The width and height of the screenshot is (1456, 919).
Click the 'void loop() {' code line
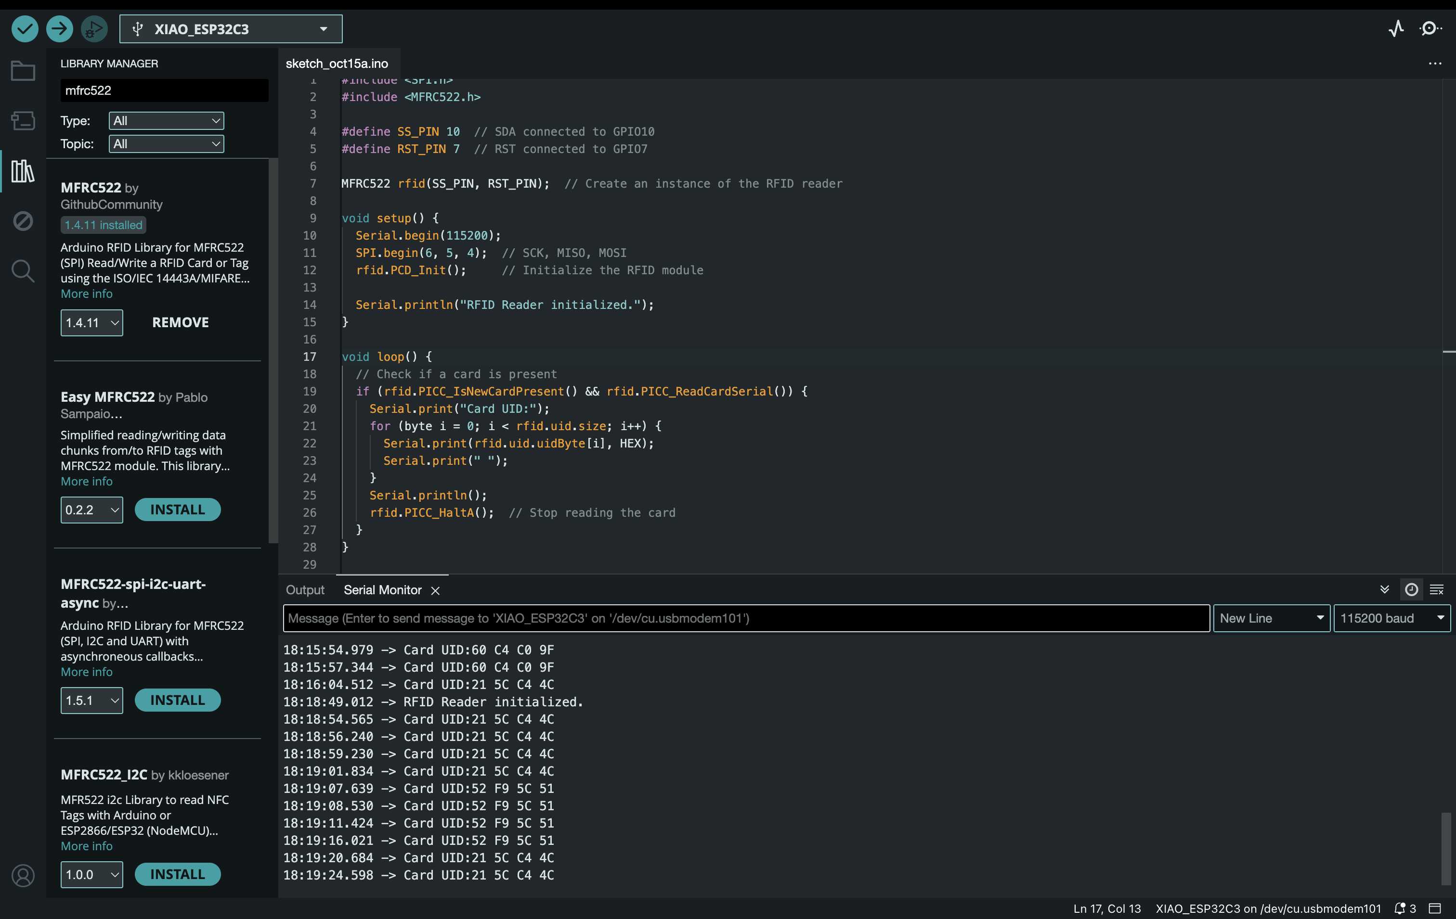click(387, 357)
